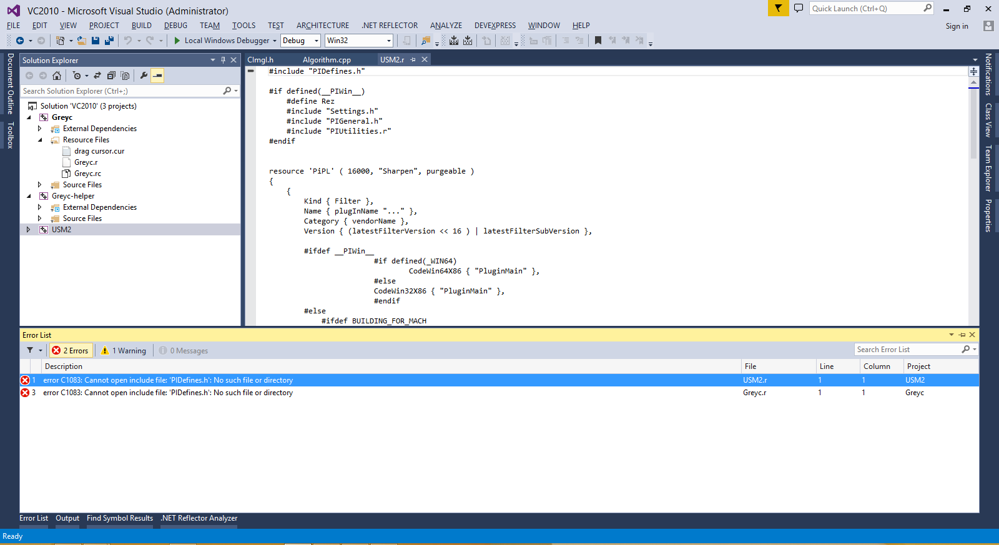The height and width of the screenshot is (545, 999).
Task: Switch to the Algorithm.cpp tab
Action: pyautogui.click(x=327, y=60)
